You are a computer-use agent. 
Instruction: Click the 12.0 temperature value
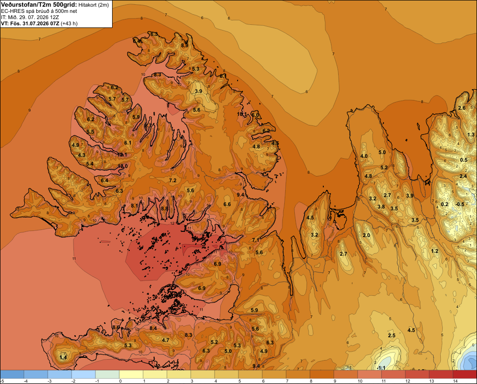(123, 166)
